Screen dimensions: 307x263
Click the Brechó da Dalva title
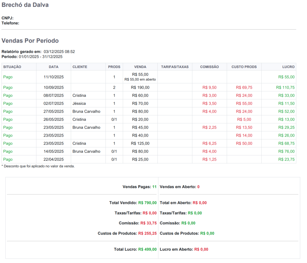tap(25, 5)
